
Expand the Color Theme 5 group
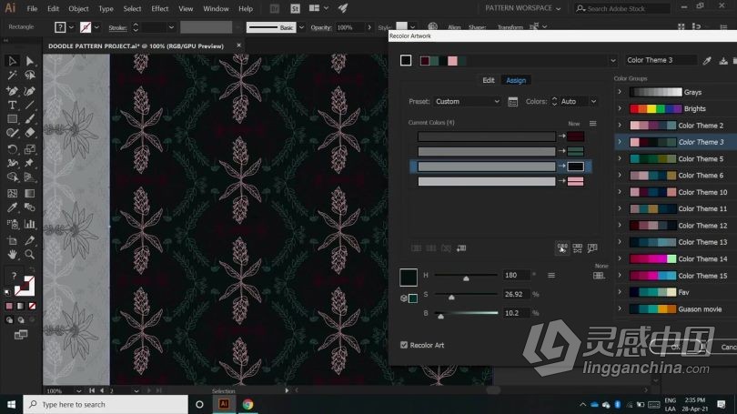tap(620, 159)
